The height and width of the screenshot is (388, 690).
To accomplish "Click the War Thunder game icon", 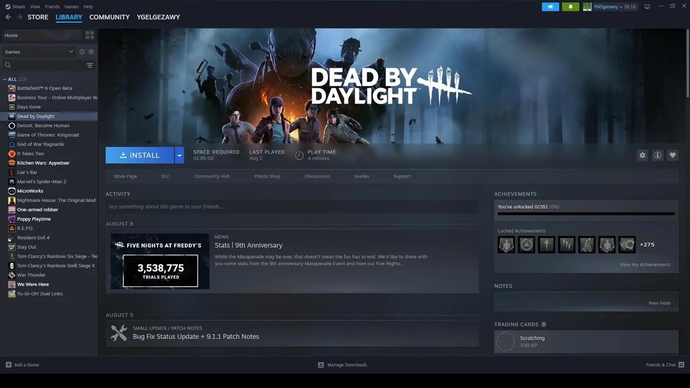I will tap(12, 275).
